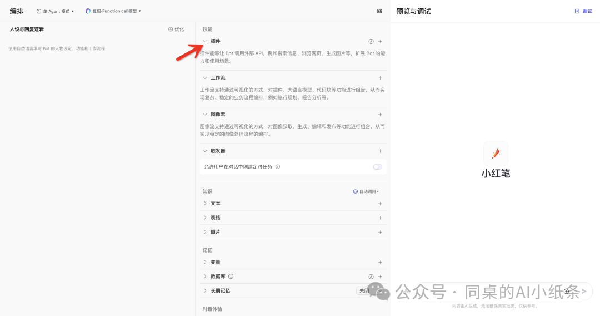Expand the 文本 knowledge row
The image size is (600, 316).
click(204, 204)
